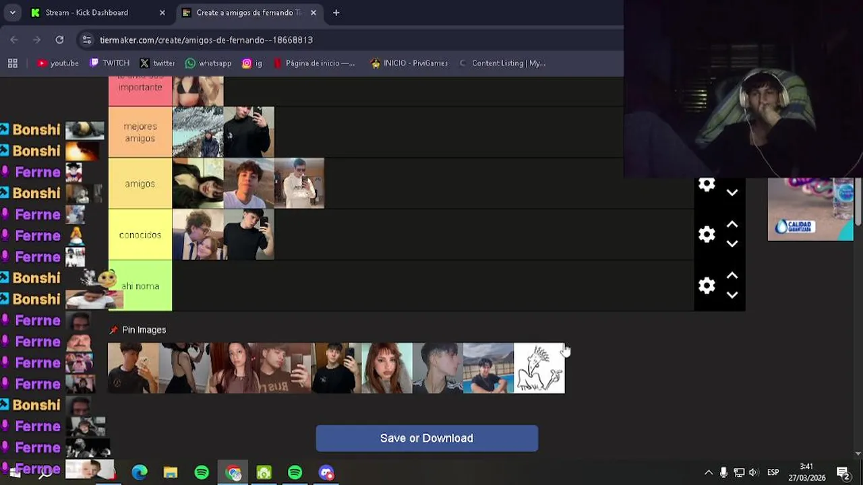Click the Pin Images pushpin icon

[x=113, y=330]
